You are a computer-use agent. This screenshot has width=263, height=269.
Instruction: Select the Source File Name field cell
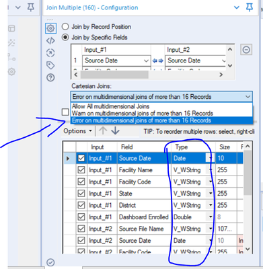(144, 229)
